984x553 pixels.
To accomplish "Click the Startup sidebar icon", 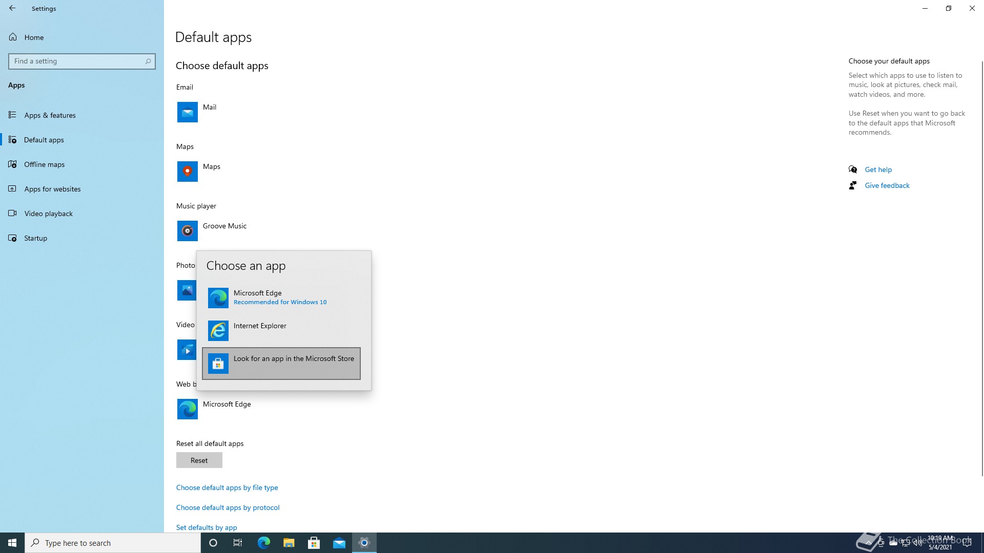I will (x=12, y=238).
